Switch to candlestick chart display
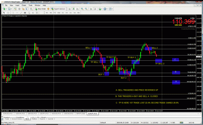 point(73,9)
